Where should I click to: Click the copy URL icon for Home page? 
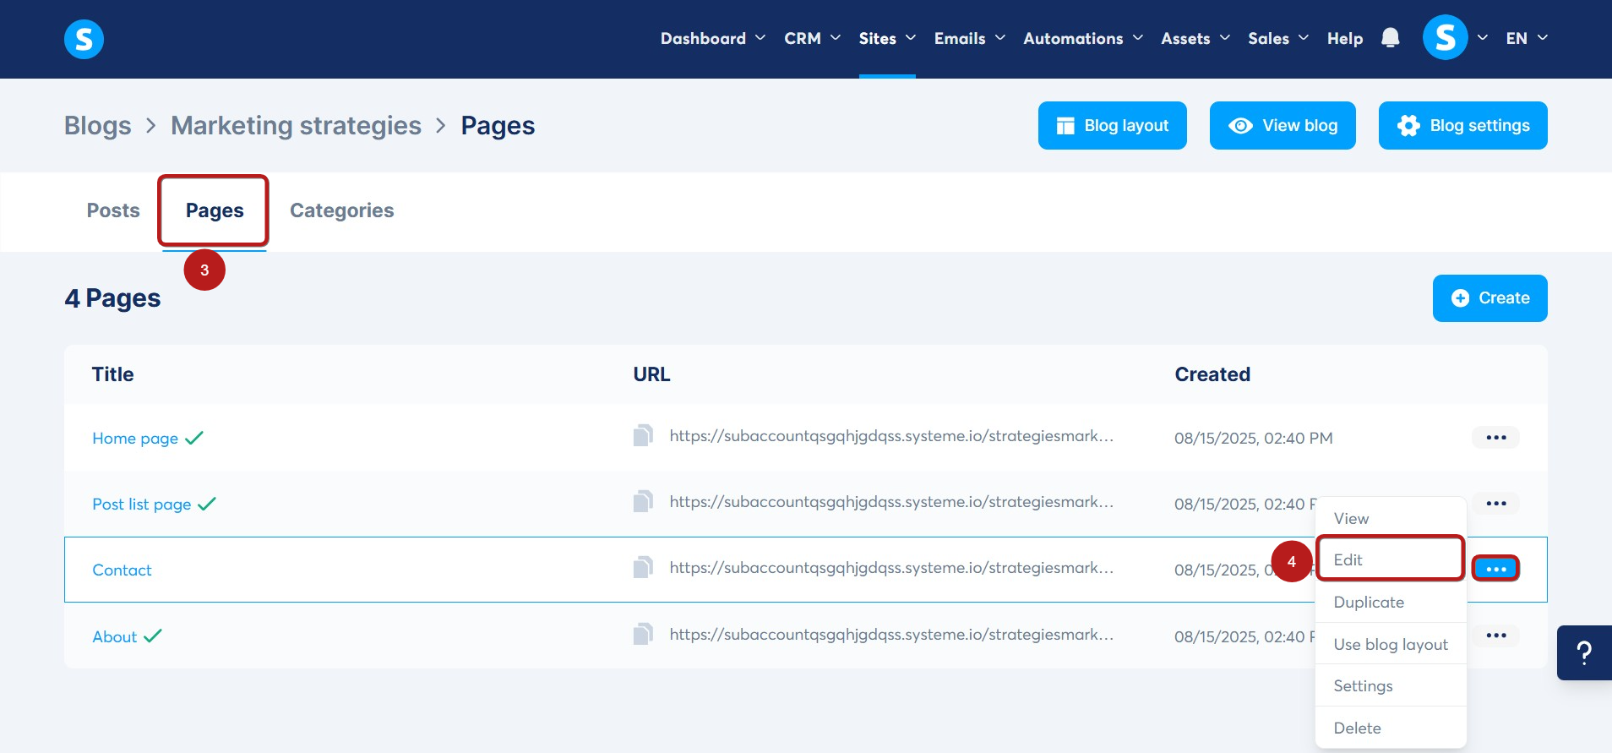click(643, 435)
